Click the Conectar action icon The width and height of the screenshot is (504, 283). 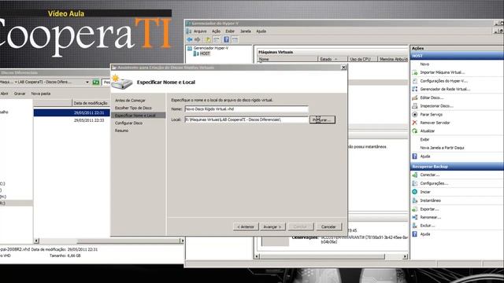[415, 175]
